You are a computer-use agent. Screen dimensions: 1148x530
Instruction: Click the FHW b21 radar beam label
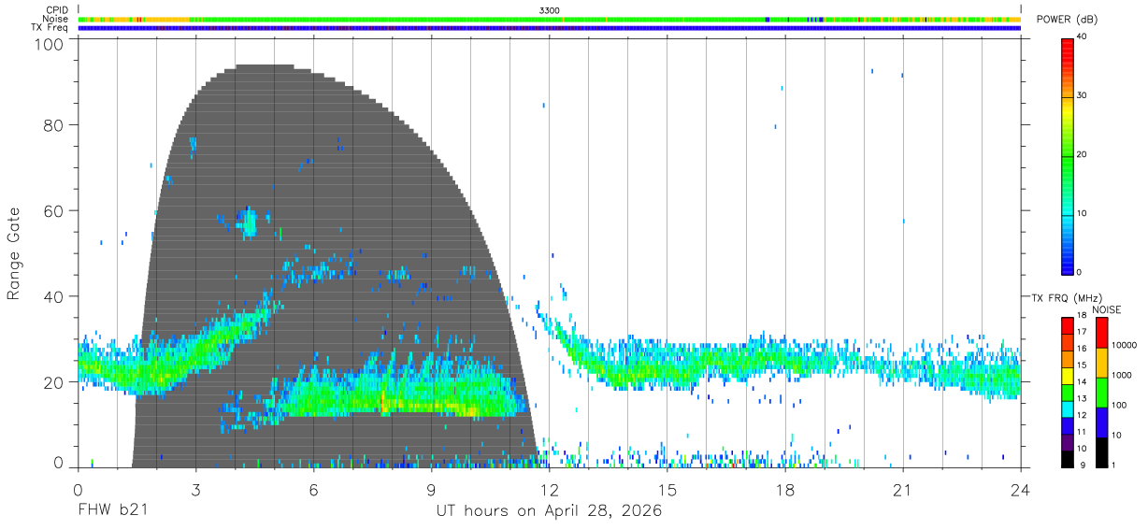(x=112, y=510)
